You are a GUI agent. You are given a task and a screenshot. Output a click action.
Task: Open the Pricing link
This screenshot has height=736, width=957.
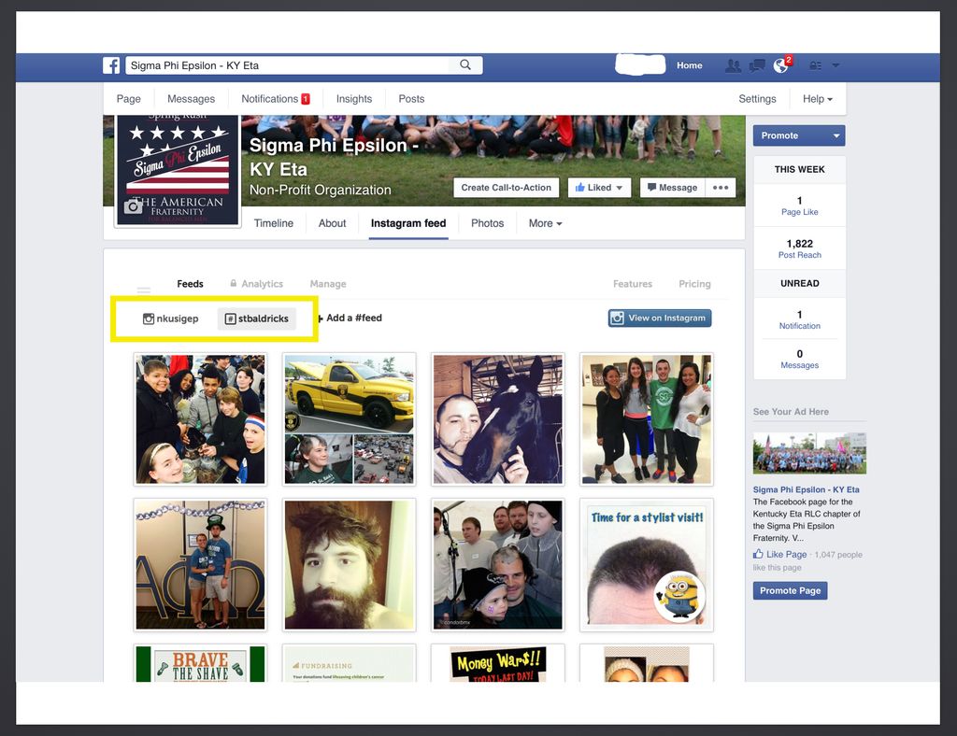pos(694,284)
